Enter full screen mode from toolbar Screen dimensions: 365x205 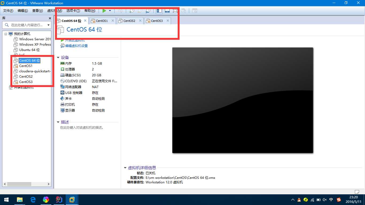pos(175,11)
